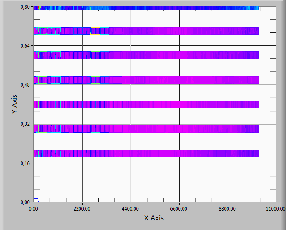Select the 4400,00 X-axis marker
The width and height of the screenshot is (286, 230).
click(x=130, y=208)
